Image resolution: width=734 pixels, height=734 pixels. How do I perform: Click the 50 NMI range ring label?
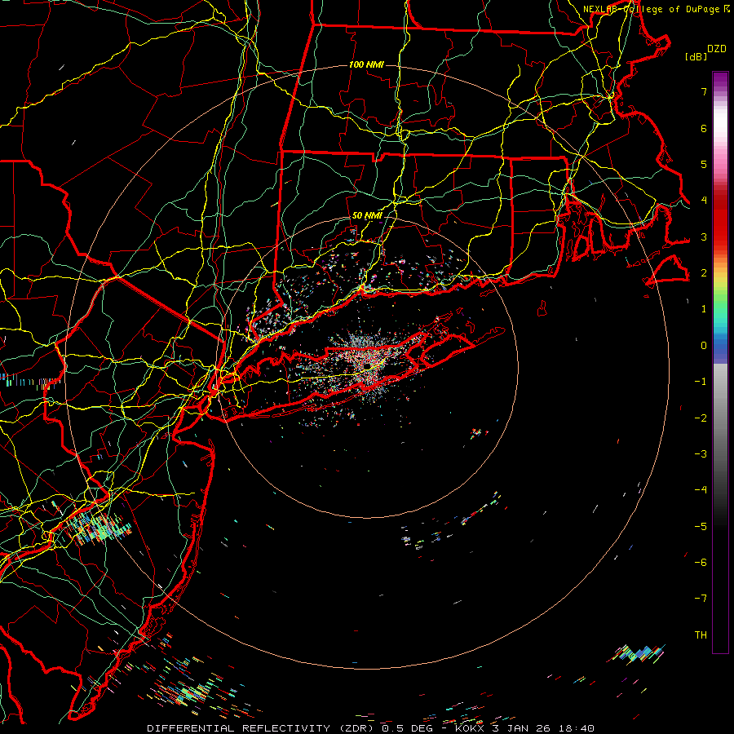coord(366,216)
